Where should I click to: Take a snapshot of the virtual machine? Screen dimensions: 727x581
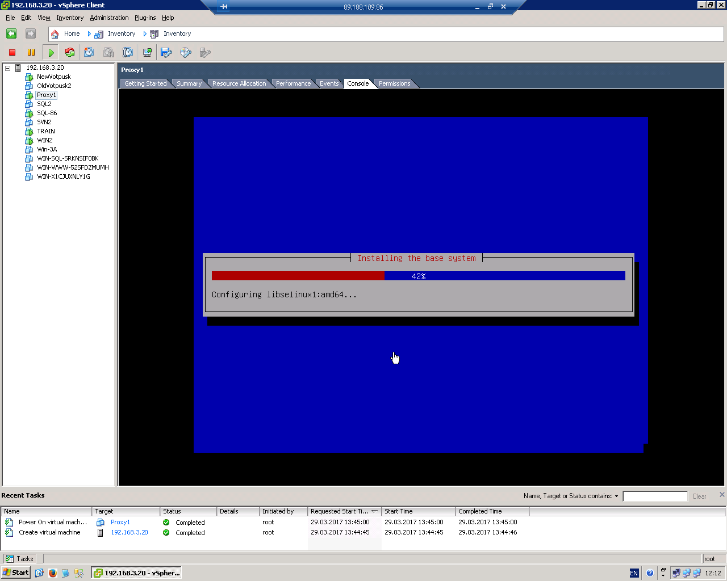tap(89, 53)
